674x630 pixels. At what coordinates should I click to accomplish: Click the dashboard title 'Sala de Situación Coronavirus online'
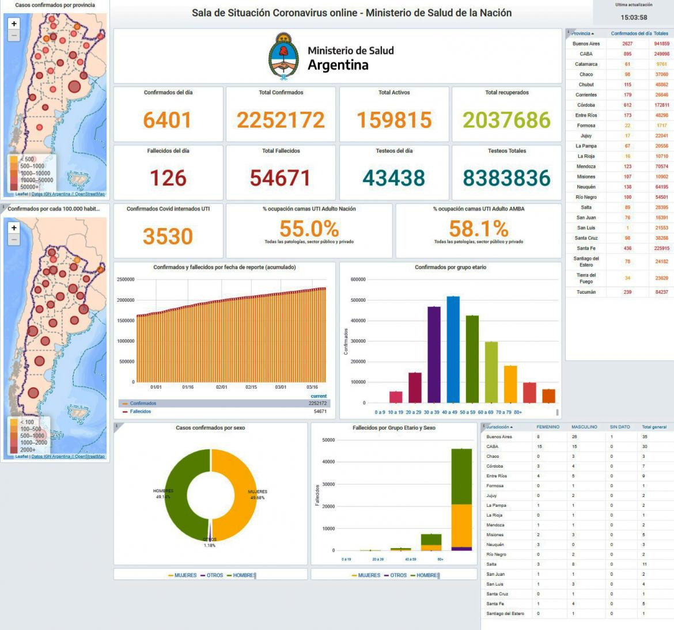coord(351,13)
